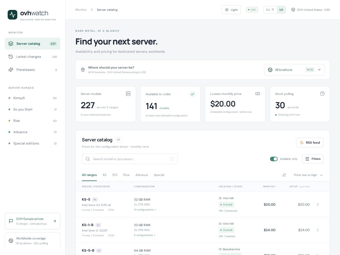Viewport: 340px width, 255px height.
Task: Click the globe icon beside OVH United States
Action: pyautogui.click(x=293, y=10)
